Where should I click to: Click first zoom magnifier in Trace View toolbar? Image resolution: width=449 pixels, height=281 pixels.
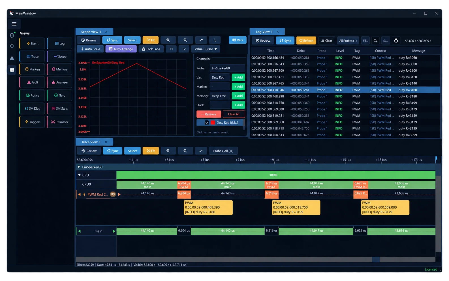[x=168, y=151]
